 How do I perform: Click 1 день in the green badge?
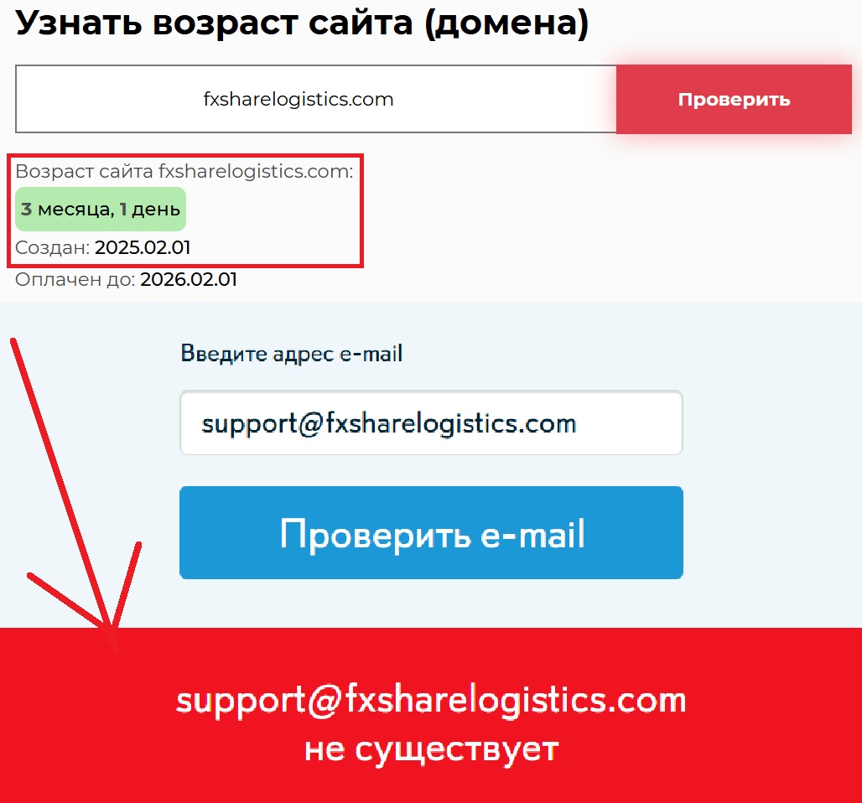pos(150,210)
